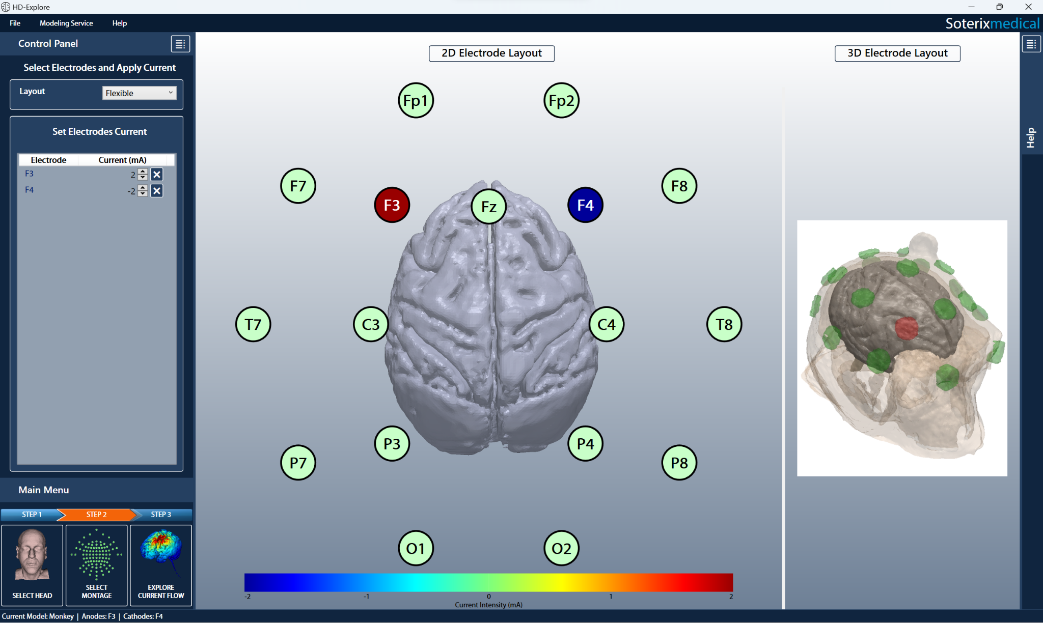1043x623 pixels.
Task: Decrease F4 current with down arrow
Action: 143,194
